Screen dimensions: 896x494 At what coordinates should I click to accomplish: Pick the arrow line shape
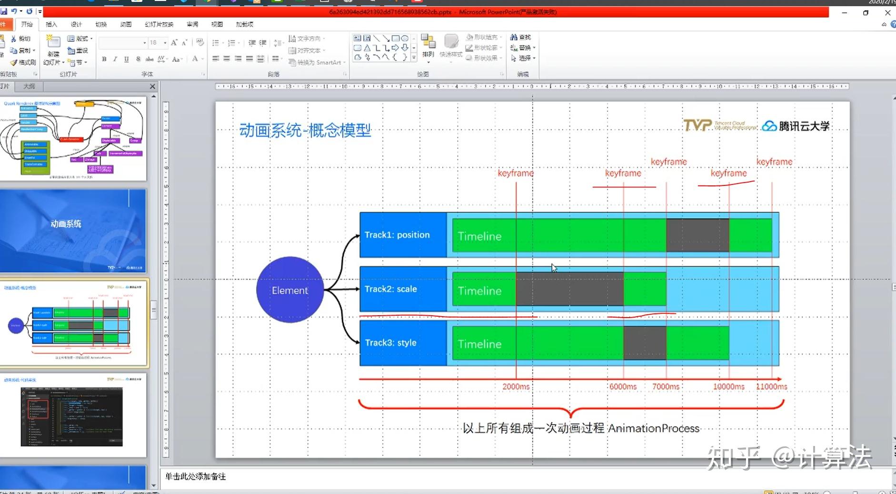386,38
